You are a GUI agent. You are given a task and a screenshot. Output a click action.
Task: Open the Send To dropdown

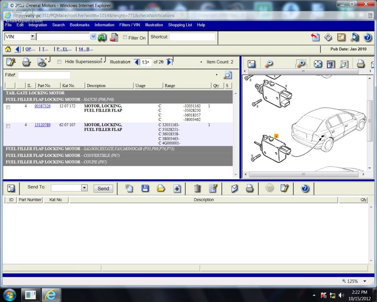(84, 188)
